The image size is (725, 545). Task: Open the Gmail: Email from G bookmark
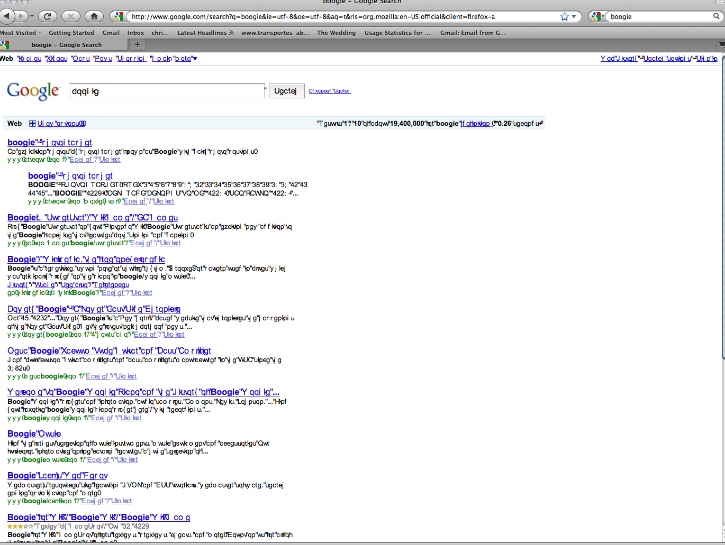coord(473,33)
